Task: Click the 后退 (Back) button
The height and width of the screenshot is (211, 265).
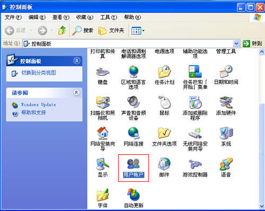Action: [x=15, y=31]
